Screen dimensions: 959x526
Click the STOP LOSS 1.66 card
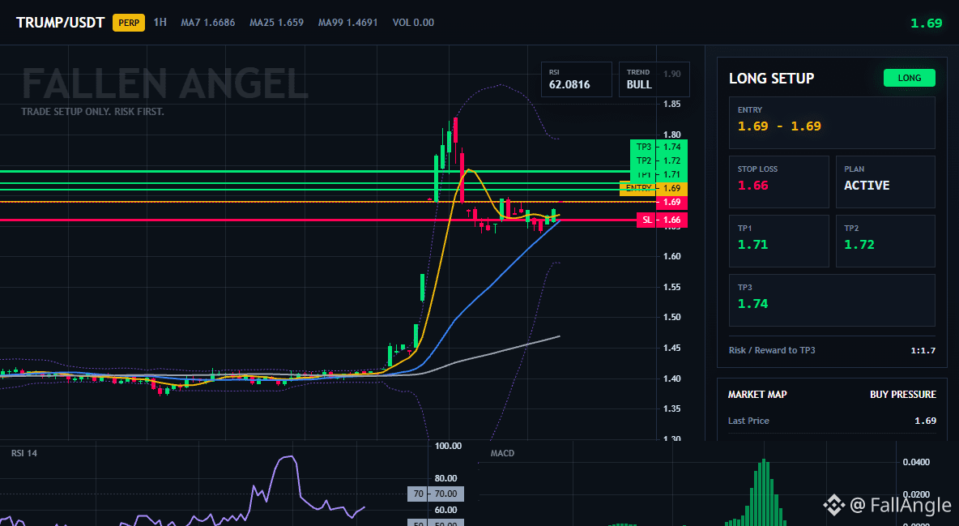point(778,182)
